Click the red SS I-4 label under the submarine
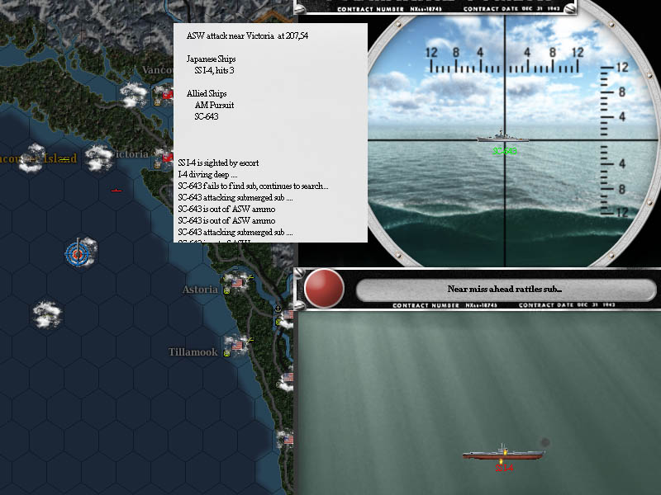 click(x=504, y=468)
